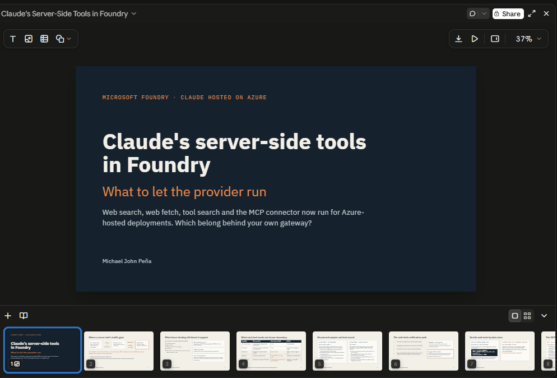Click the 'MICROSOFT FOUNDRY · CLAUDE HOSTED ON AZURE' header
The image size is (557, 378).
click(x=184, y=98)
